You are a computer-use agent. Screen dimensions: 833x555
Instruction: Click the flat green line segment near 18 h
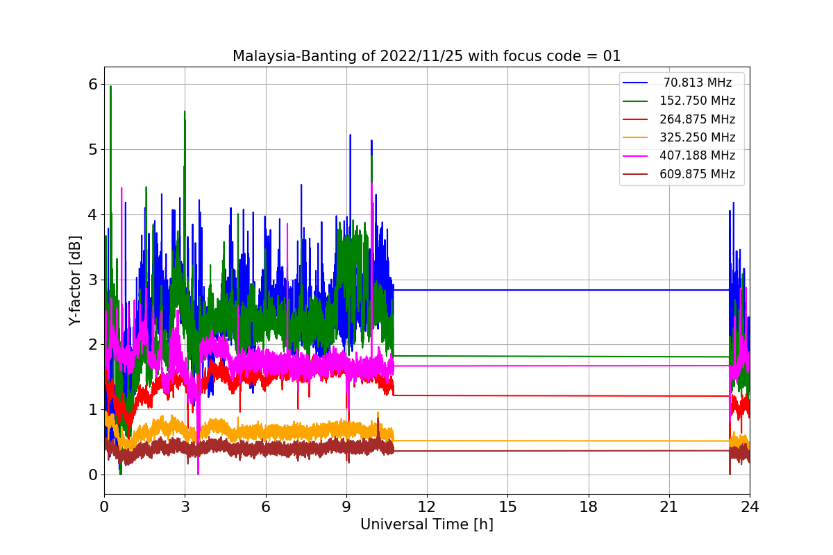[x=589, y=357]
